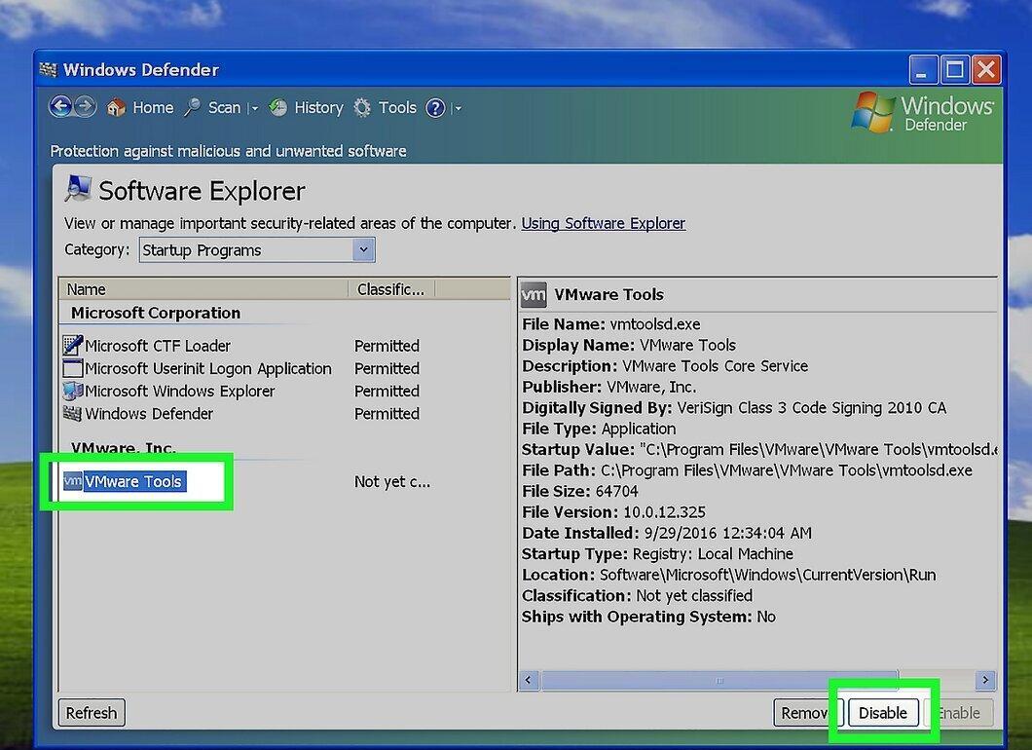Click the VMware Tools vm icon in details
Viewport: 1032px width, 750px height.
pyautogui.click(x=534, y=294)
